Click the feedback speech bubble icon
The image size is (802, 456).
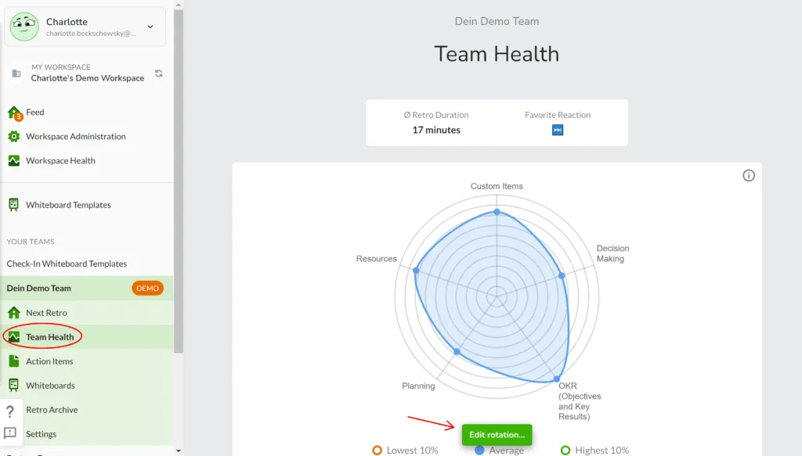(9, 433)
